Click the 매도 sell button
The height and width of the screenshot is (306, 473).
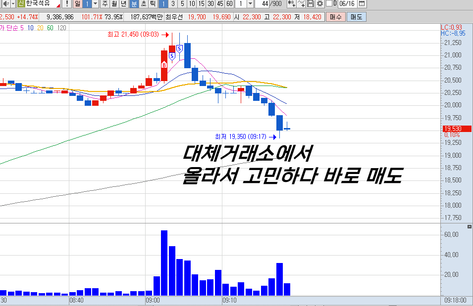click(356, 17)
